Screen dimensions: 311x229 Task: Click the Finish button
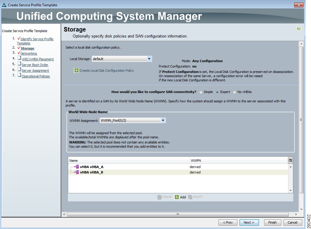(272, 222)
